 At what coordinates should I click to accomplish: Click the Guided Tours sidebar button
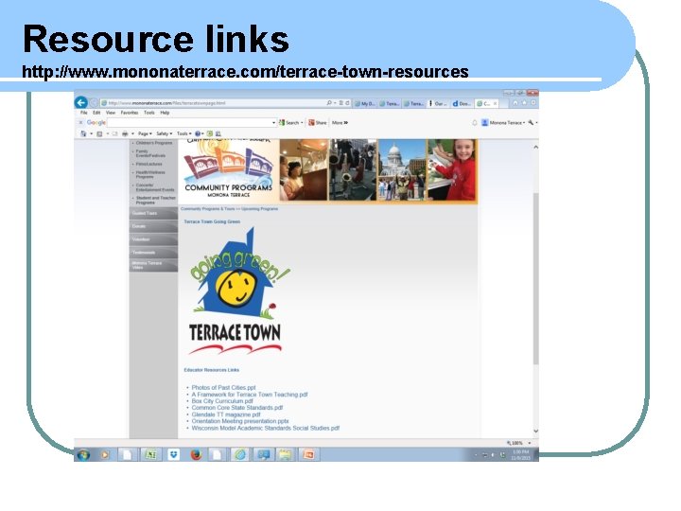point(153,213)
